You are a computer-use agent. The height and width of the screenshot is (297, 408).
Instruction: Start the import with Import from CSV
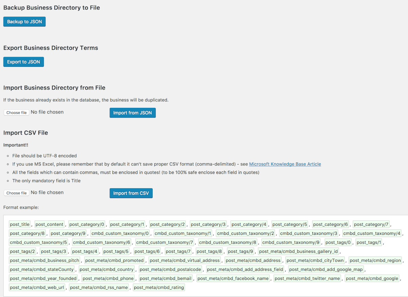[x=131, y=193]
